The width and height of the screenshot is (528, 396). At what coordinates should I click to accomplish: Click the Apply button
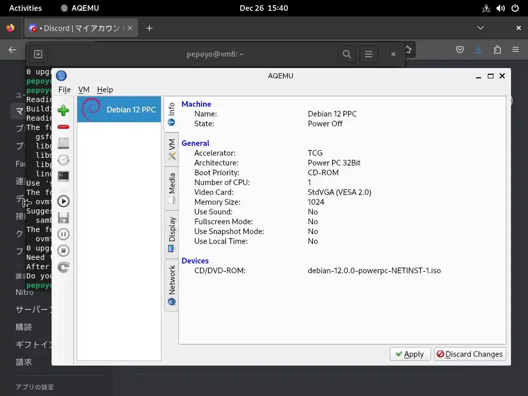(410, 354)
